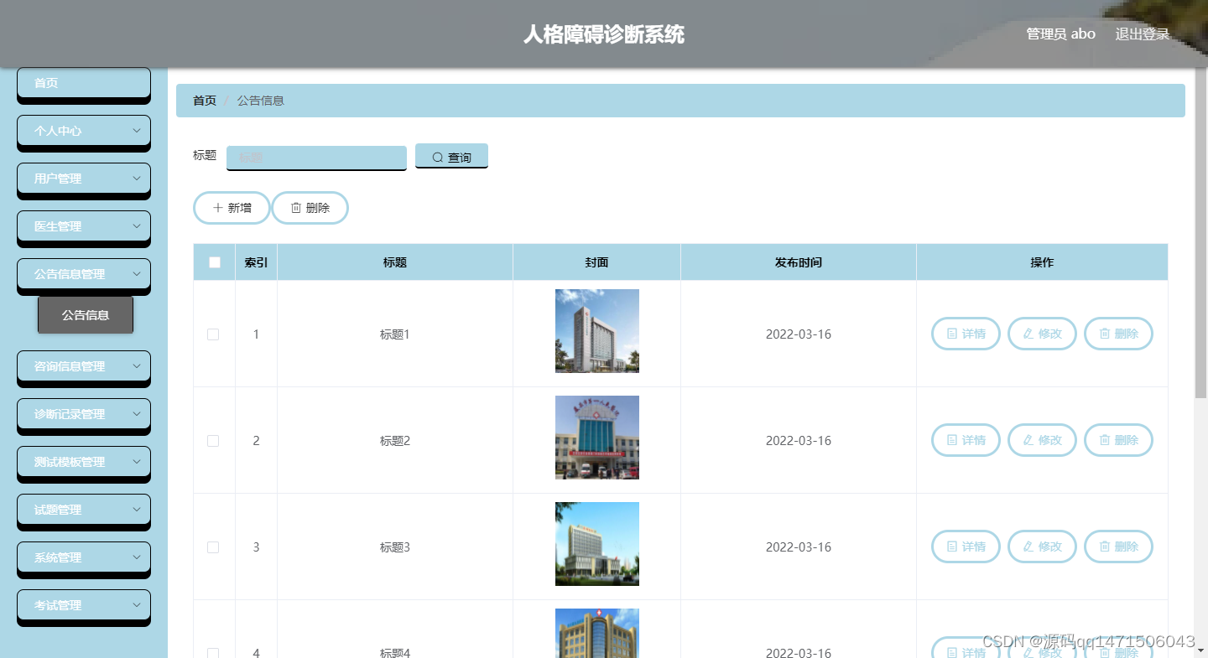Image resolution: width=1208 pixels, height=658 pixels.
Task: Expand the 咨询信息管理 chevron
Action: click(x=136, y=366)
